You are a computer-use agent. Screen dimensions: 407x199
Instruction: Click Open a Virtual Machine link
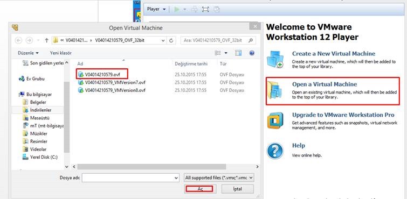(325, 84)
